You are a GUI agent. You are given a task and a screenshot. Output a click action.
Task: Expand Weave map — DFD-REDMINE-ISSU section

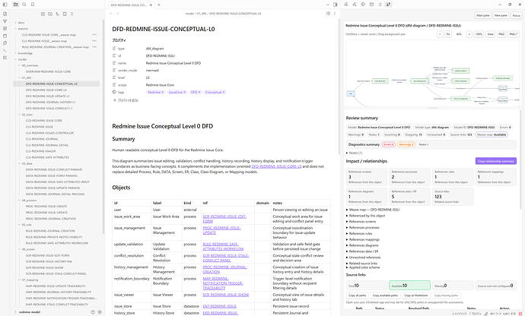(x=373, y=210)
